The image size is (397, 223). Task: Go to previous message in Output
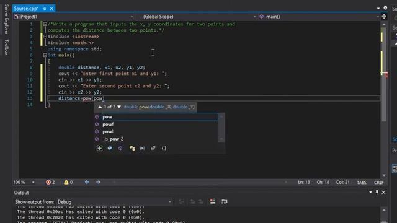click(x=193, y=201)
